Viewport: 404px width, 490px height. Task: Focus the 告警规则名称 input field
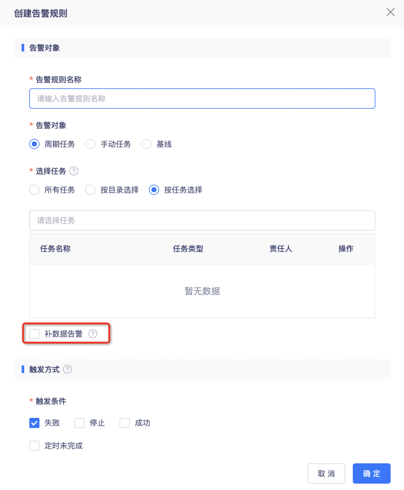pyautogui.click(x=202, y=99)
